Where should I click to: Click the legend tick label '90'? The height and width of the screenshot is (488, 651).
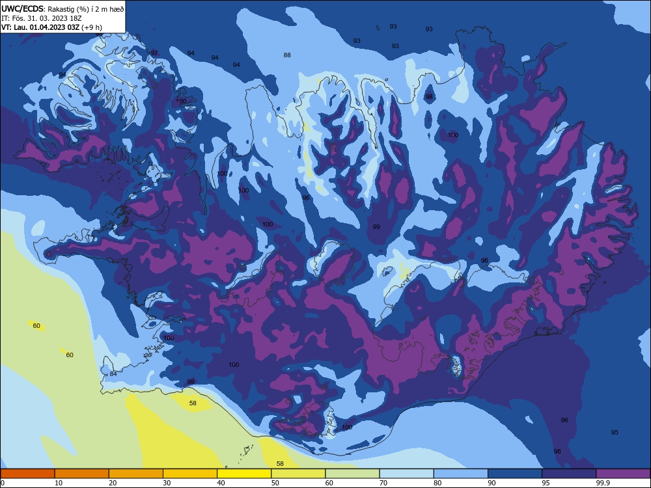[x=492, y=483]
